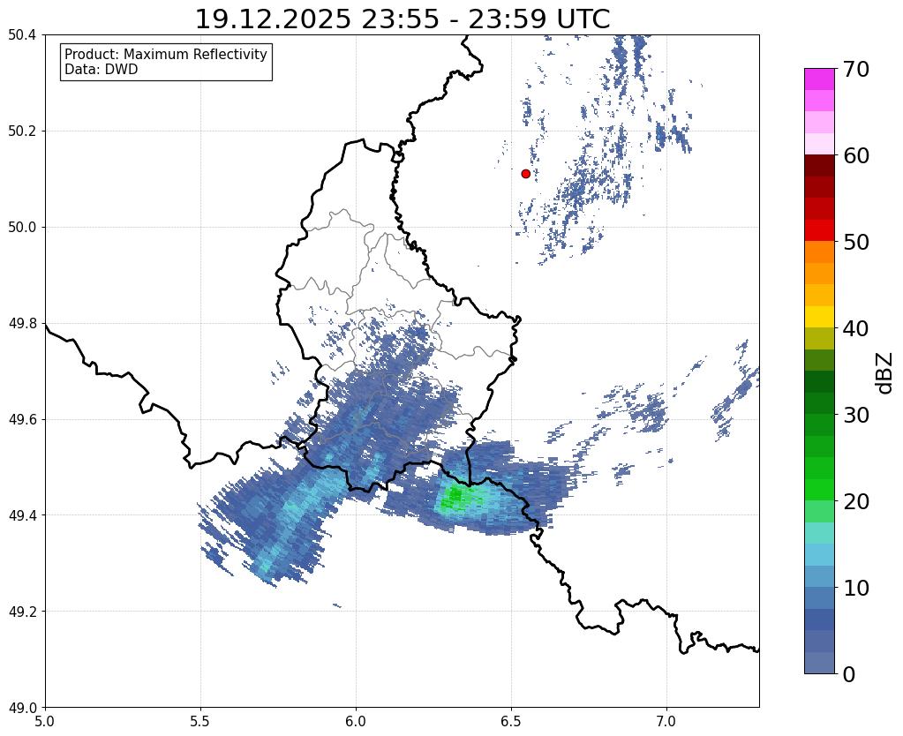Click the date-time title 19.12.2025 23:55 - 23:59 UTC

(403, 19)
